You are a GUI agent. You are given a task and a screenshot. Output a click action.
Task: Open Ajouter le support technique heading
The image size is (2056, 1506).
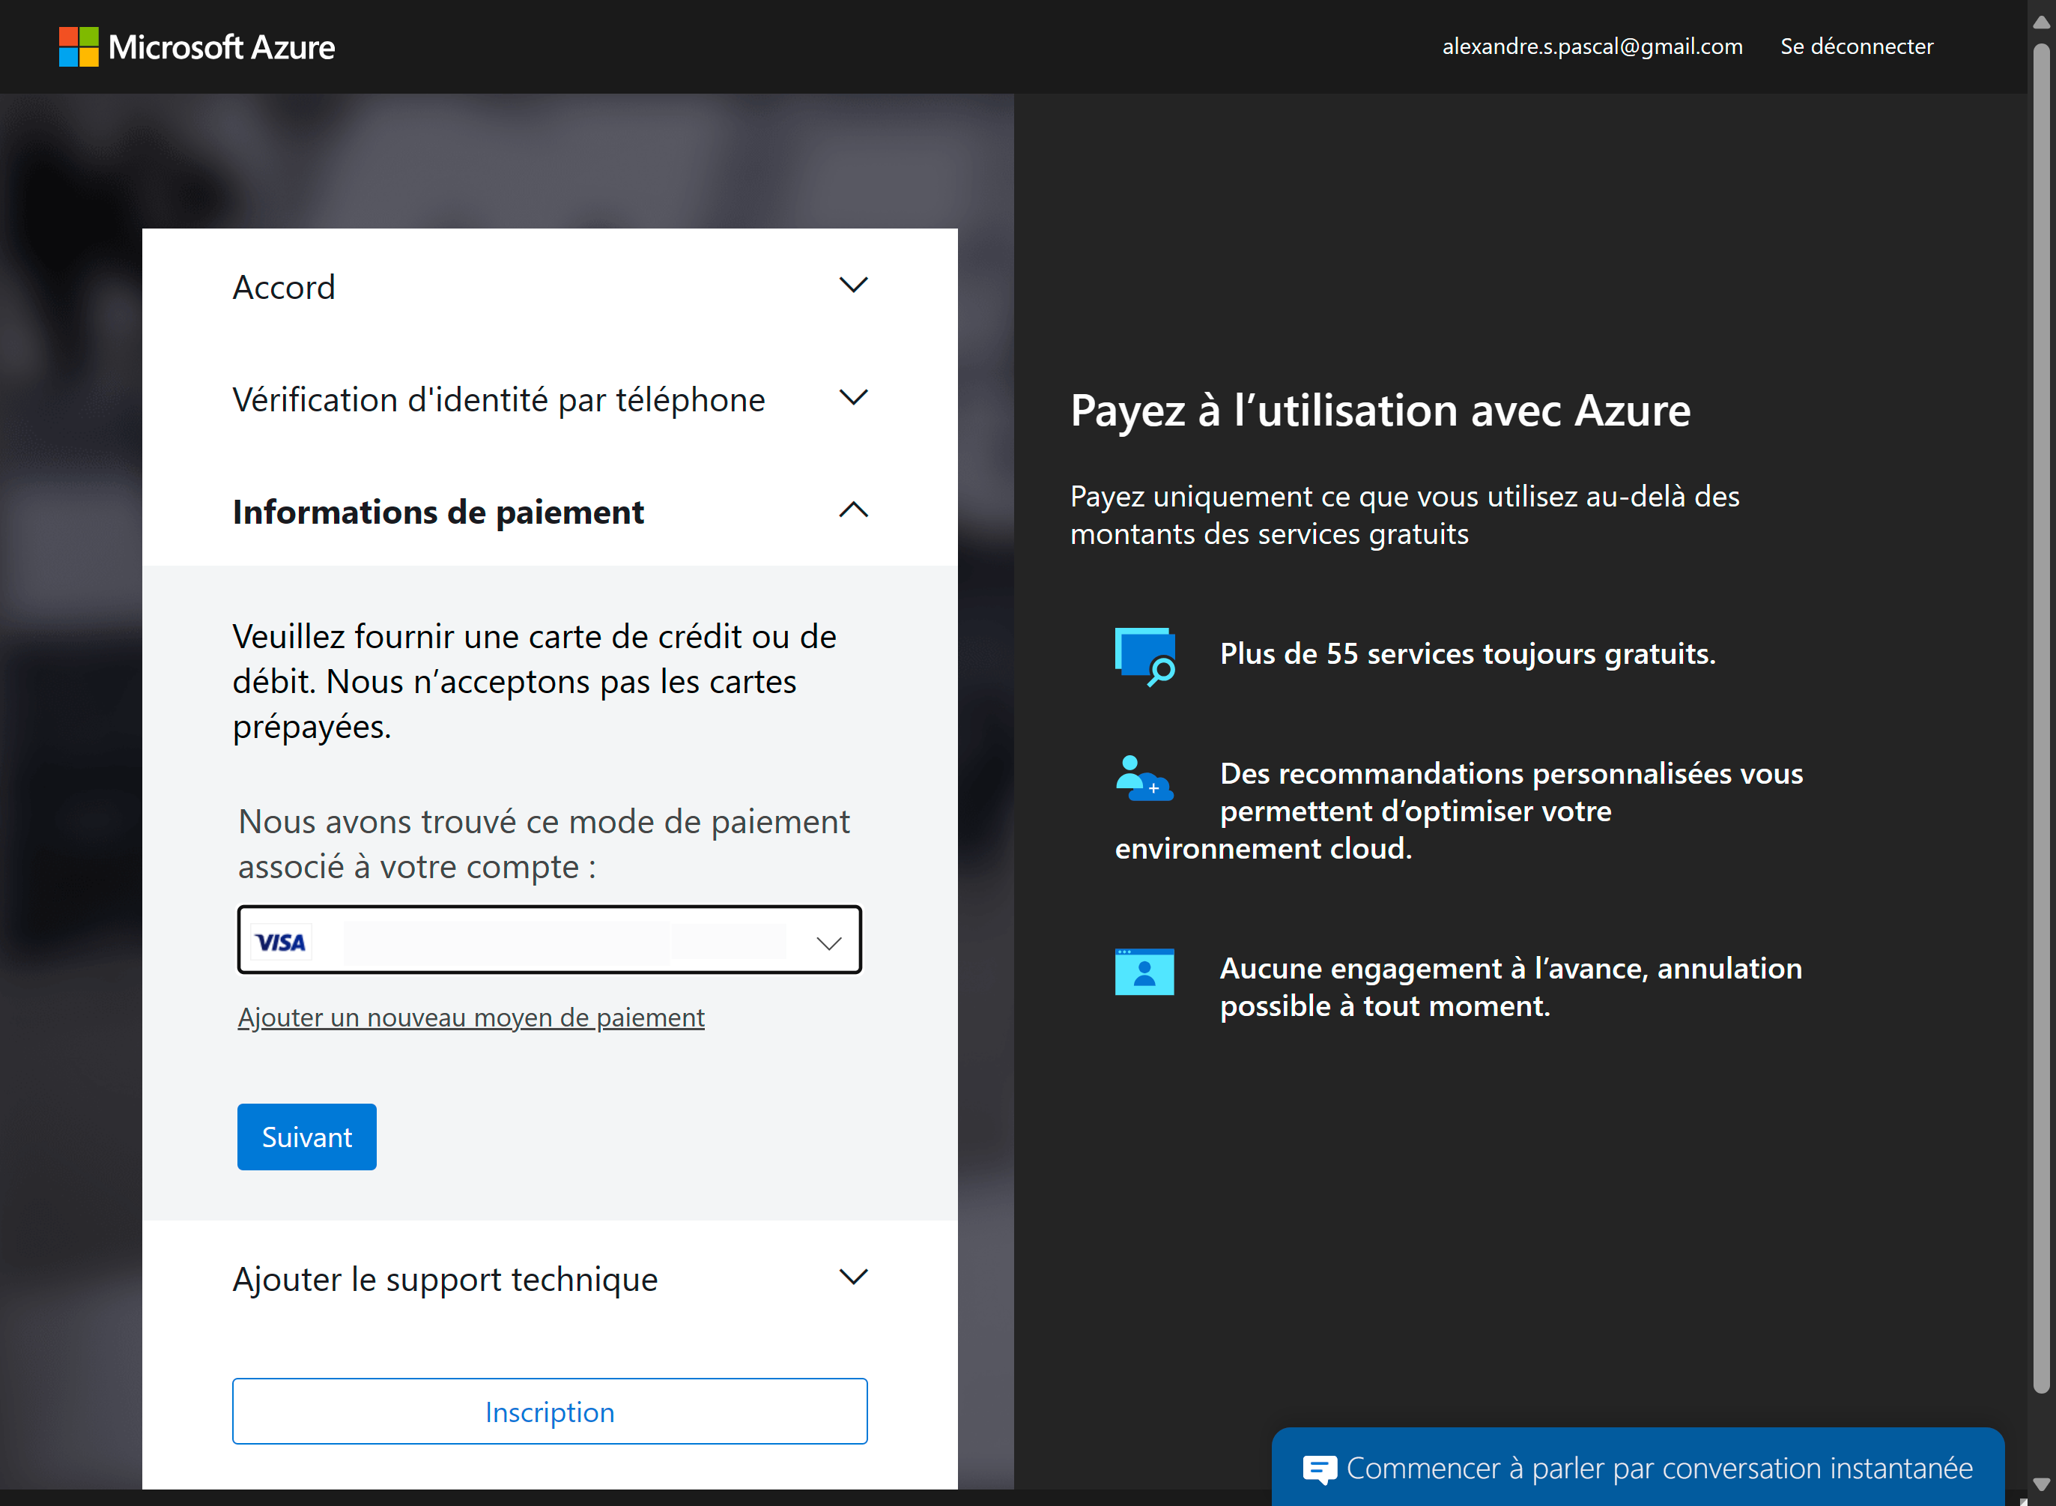[x=445, y=1279]
